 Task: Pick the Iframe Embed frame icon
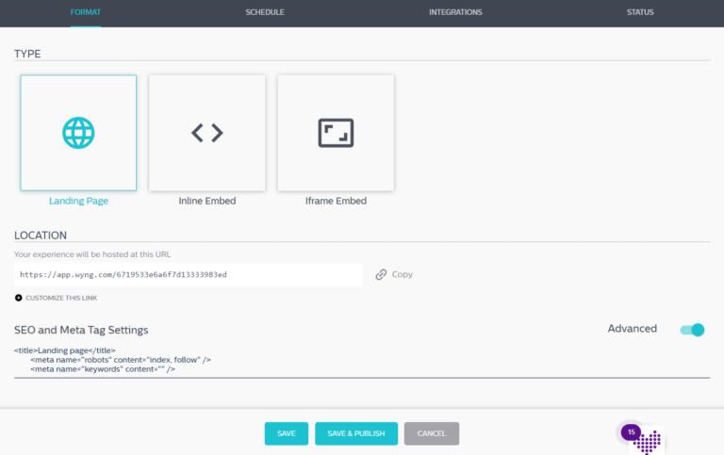point(336,133)
